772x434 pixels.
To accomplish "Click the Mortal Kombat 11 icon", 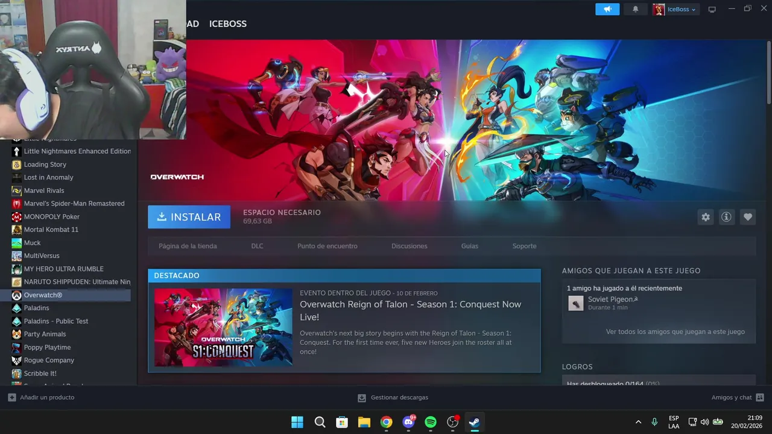I will [x=17, y=230].
